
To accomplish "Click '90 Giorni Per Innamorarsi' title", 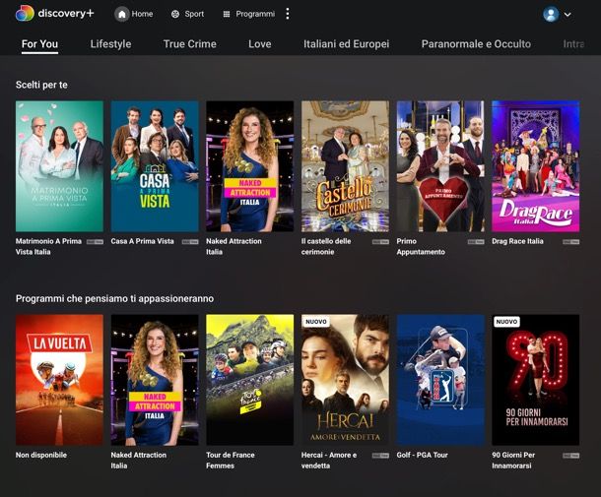I will 513,461.
